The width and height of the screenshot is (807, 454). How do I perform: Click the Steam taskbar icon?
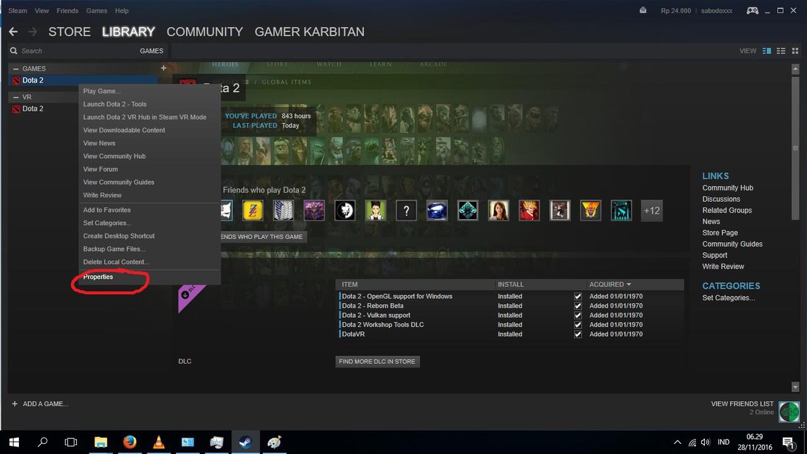[x=246, y=442]
